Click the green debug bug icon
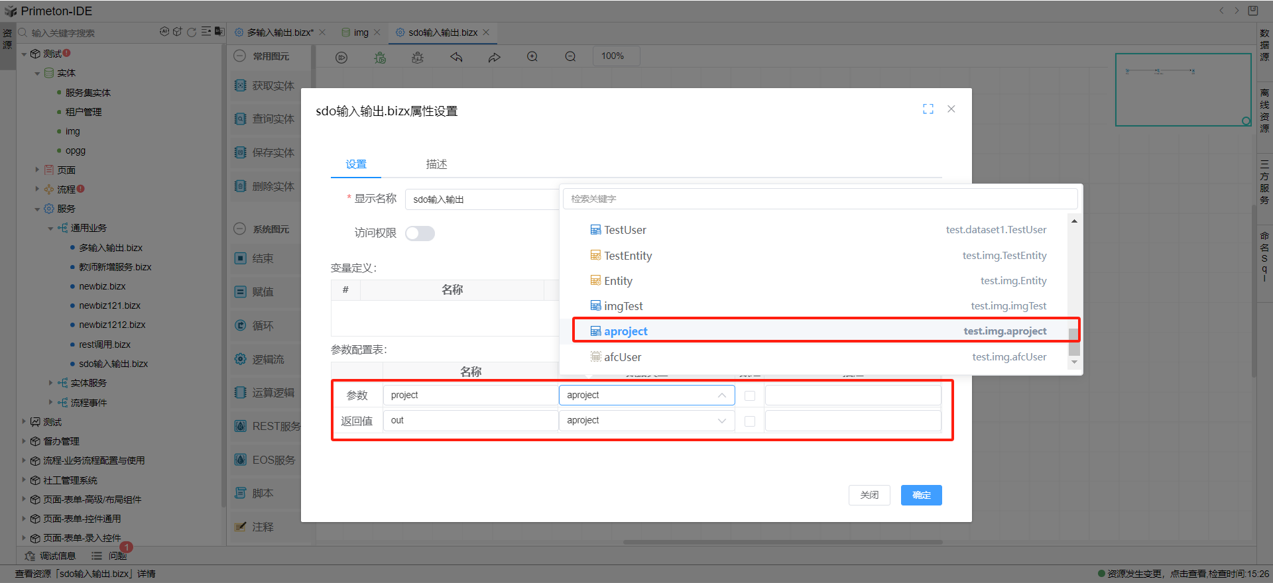The height and width of the screenshot is (583, 1273). click(380, 58)
